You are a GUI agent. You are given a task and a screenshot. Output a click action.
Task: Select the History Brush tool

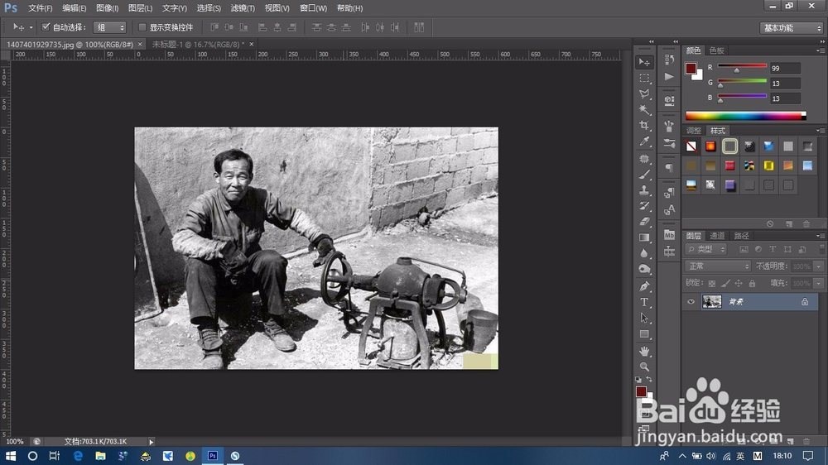pyautogui.click(x=644, y=206)
